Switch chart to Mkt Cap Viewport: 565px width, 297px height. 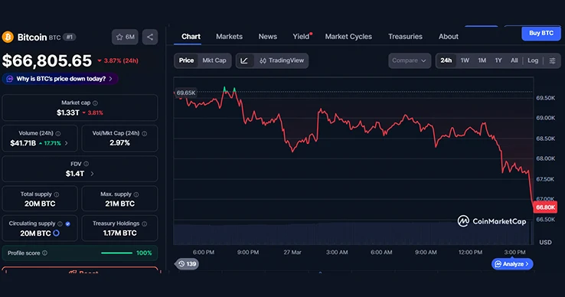tap(214, 60)
